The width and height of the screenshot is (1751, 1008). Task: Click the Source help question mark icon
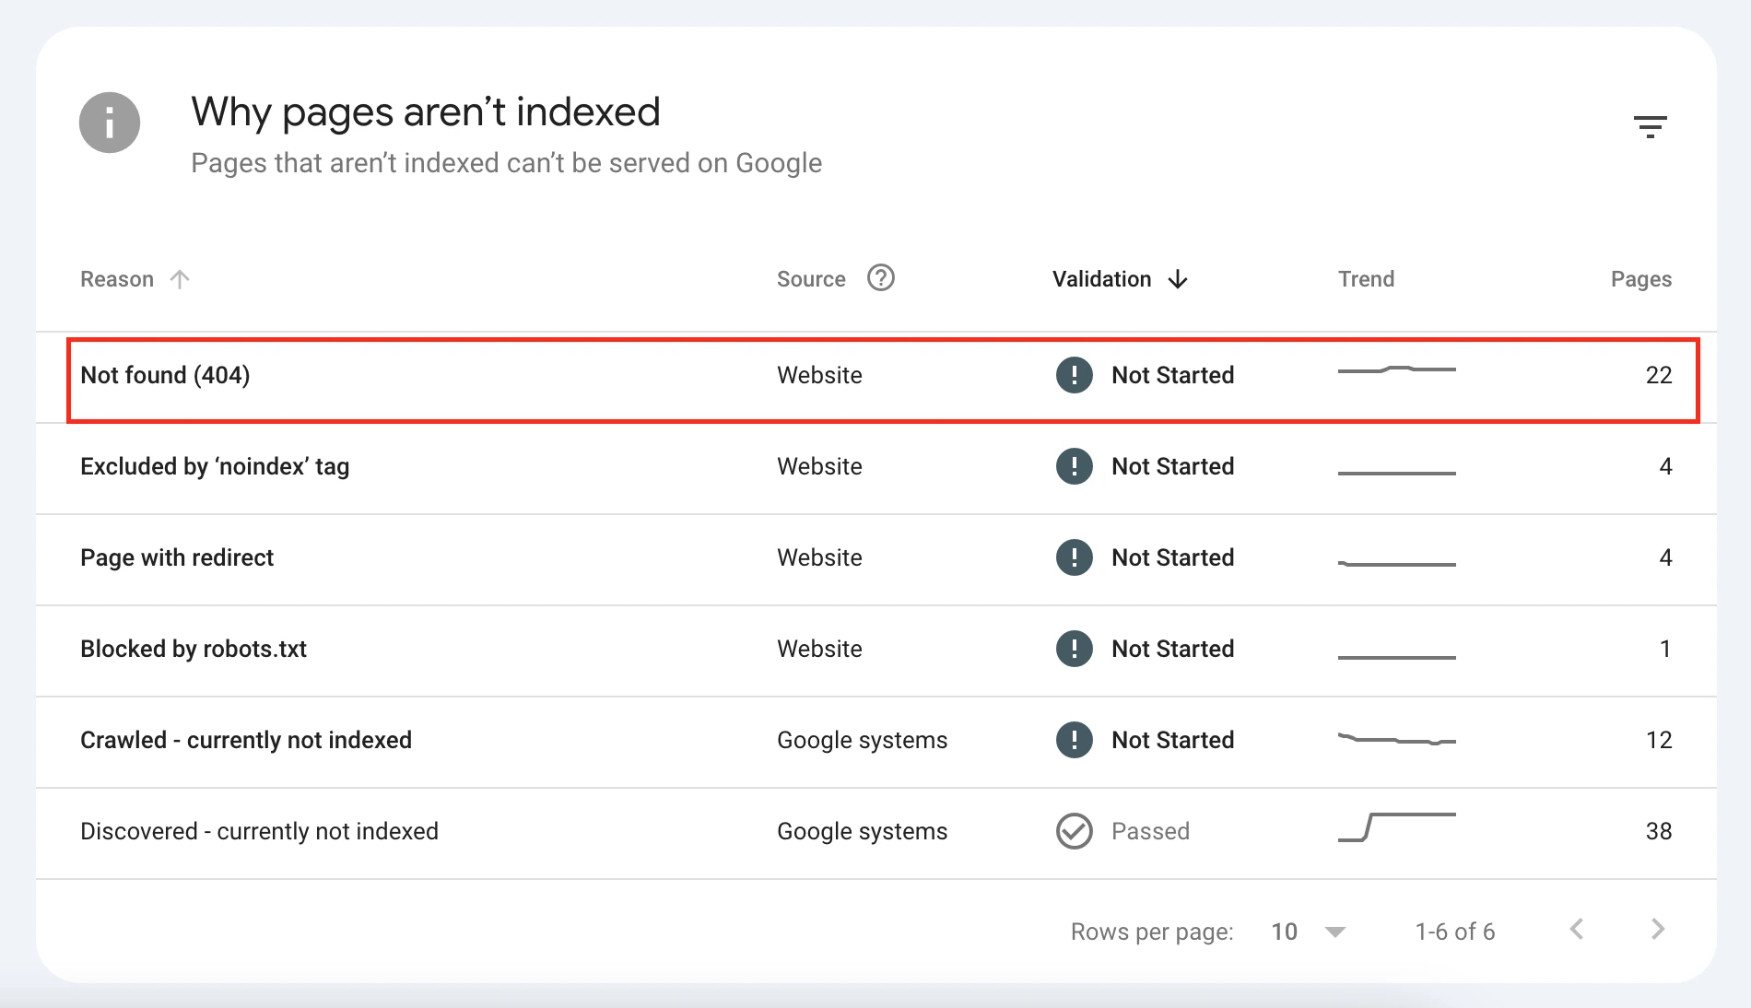pyautogui.click(x=880, y=277)
